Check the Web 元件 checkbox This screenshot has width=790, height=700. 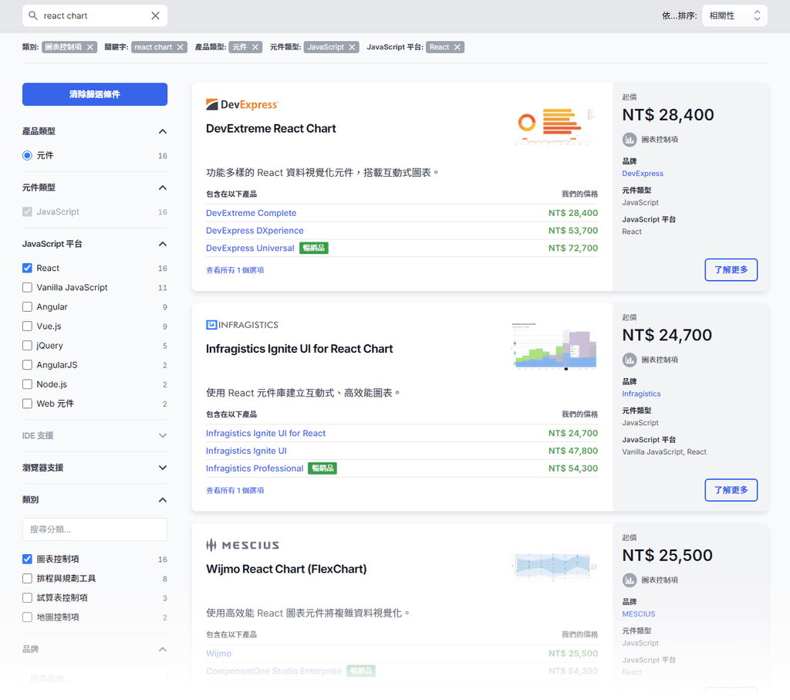27,404
